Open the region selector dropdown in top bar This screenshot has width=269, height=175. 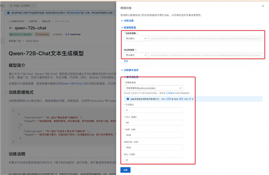click(22, 6)
